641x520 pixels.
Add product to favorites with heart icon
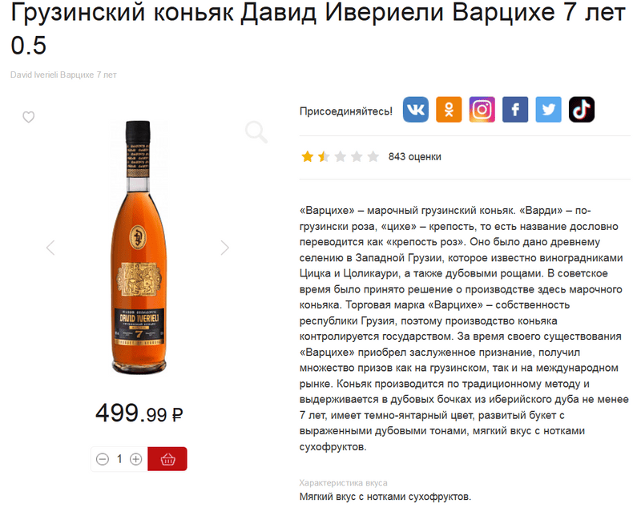pyautogui.click(x=28, y=117)
